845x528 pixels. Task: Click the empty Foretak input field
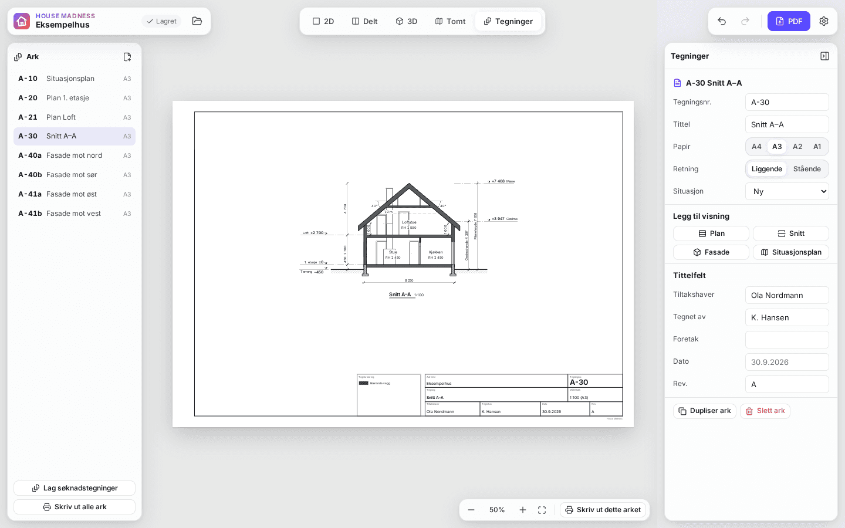pos(787,340)
